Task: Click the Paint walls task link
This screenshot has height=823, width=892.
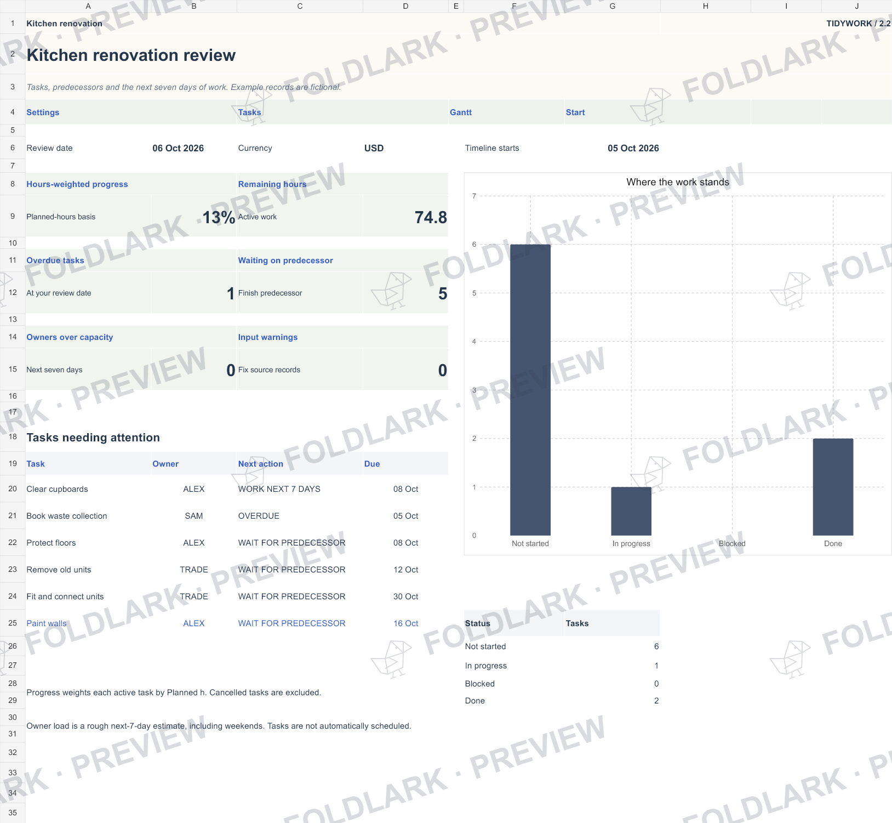Action: point(47,623)
